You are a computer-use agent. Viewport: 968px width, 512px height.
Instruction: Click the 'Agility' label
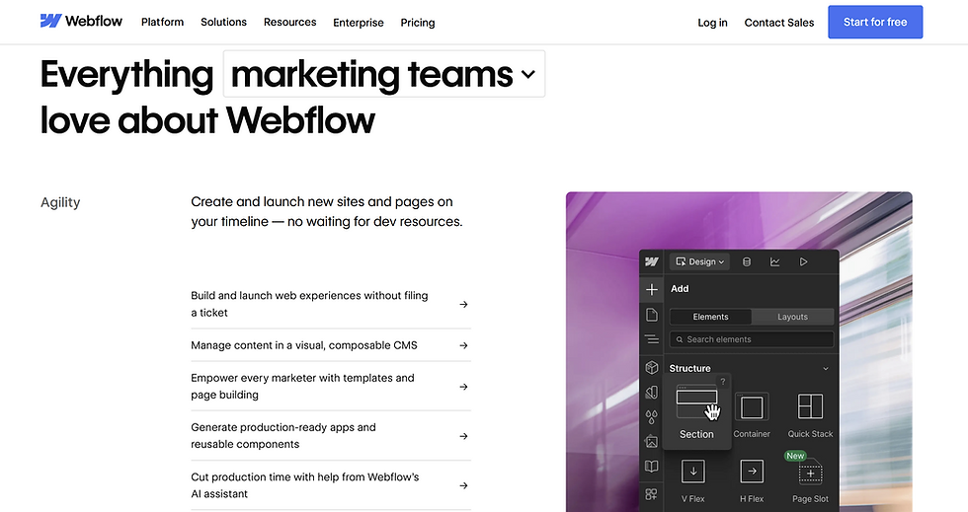[x=60, y=202]
